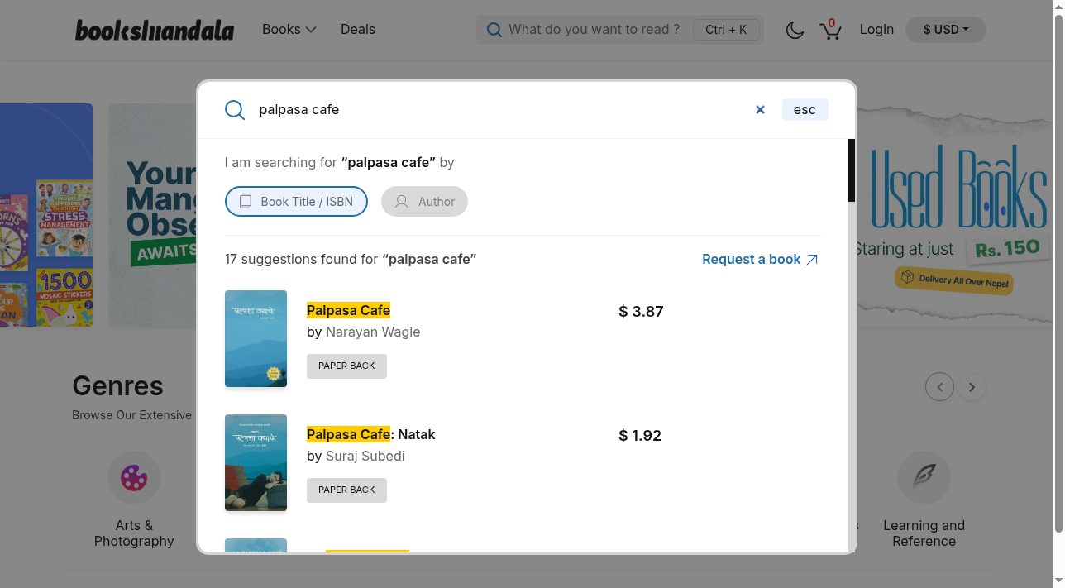Clear the search text with the X icon

[760, 109]
